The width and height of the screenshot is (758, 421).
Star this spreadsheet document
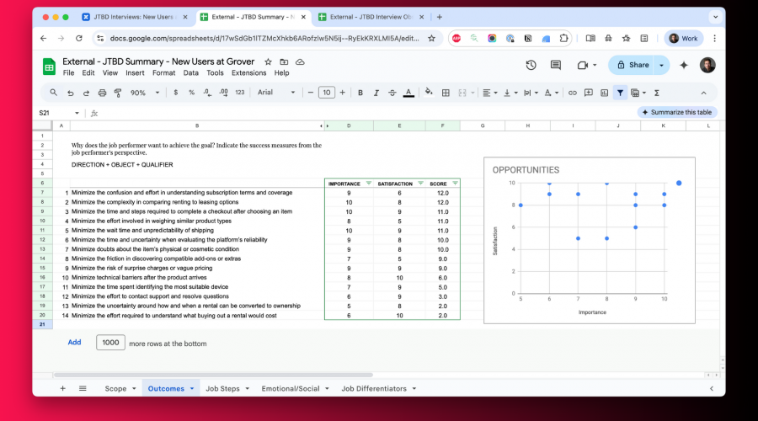(x=269, y=61)
